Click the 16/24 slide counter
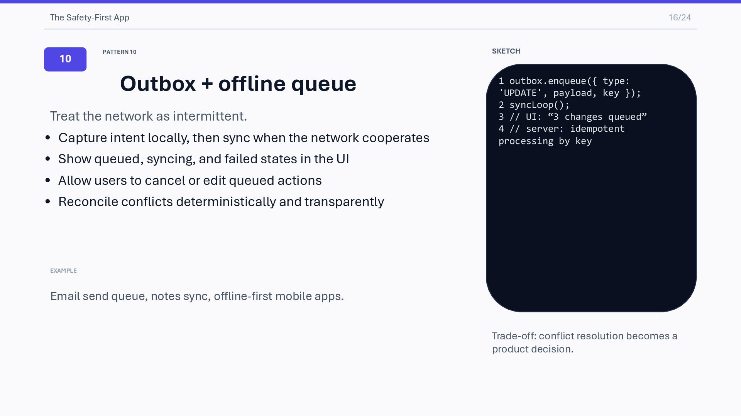Screen dimensions: 741x416 click(x=679, y=18)
